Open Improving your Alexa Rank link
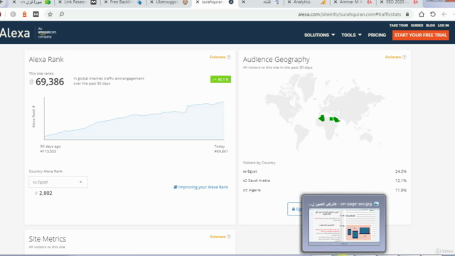This screenshot has height=256, width=455. pyautogui.click(x=200, y=187)
